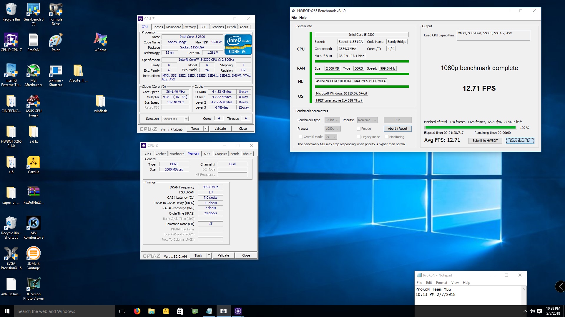This screenshot has height=317, width=565.
Task: Launch ASUS GPU Tweak shortcut
Action: point(33,106)
